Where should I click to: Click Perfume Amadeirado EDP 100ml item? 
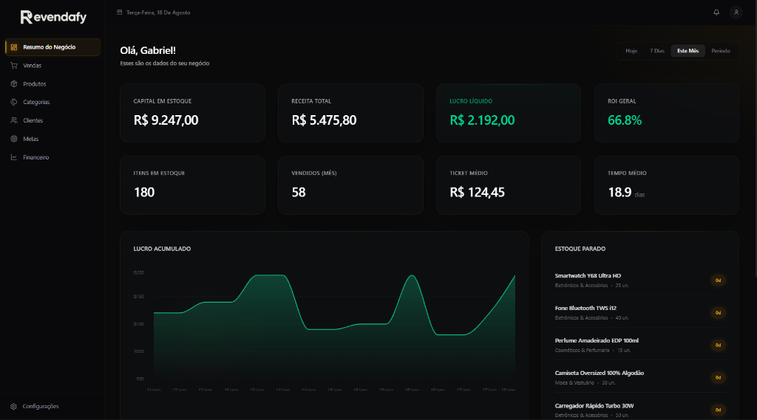click(640, 345)
